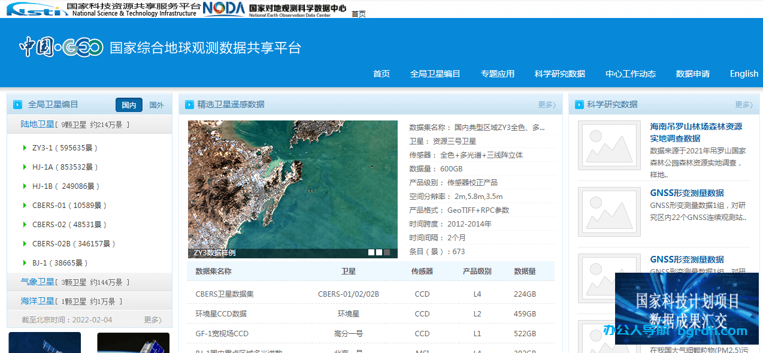
Task: Open the 专题应用 navigation menu item
Action: (x=498, y=73)
